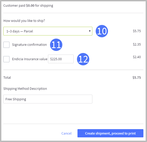Viewport: 147px width, 142px height.
Task: Cancel the shipment dialog
Action: (x=66, y=133)
